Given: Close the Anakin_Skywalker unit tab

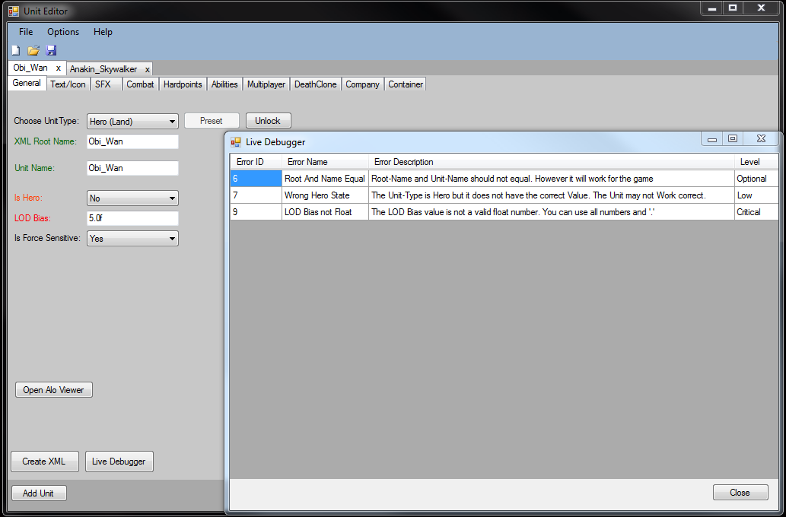Looking at the screenshot, I should coord(148,69).
